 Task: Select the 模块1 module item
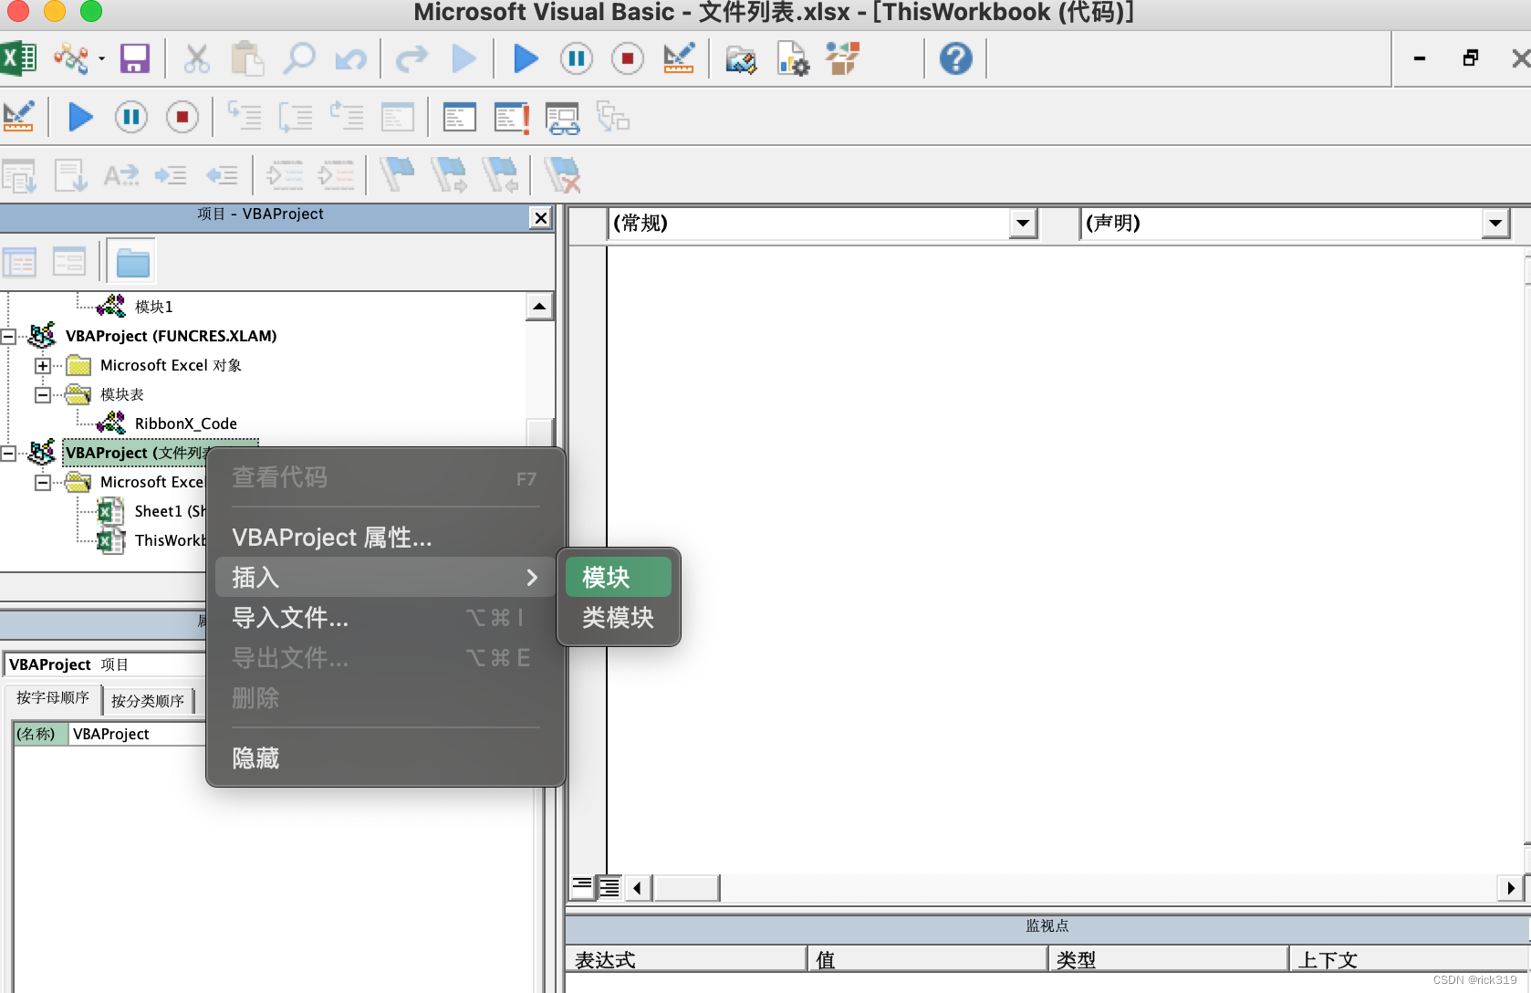pos(153,307)
